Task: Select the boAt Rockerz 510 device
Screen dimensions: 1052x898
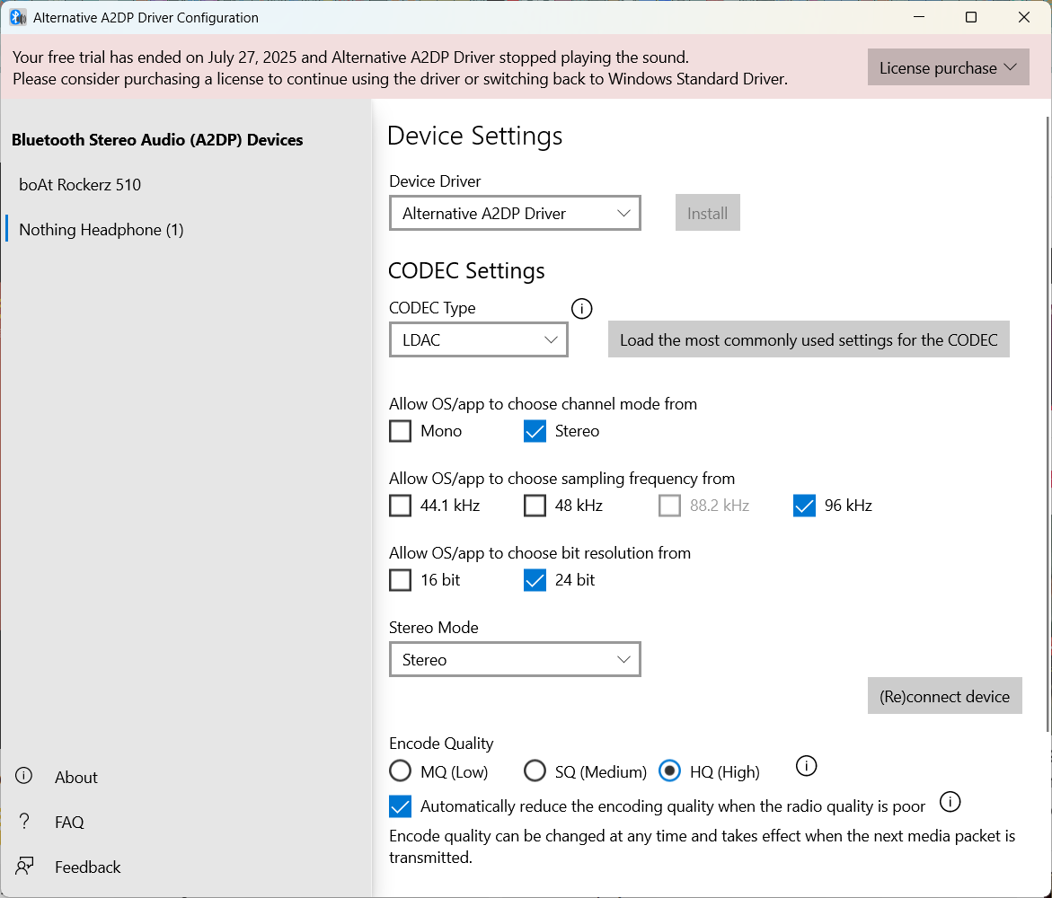Action: click(x=80, y=185)
